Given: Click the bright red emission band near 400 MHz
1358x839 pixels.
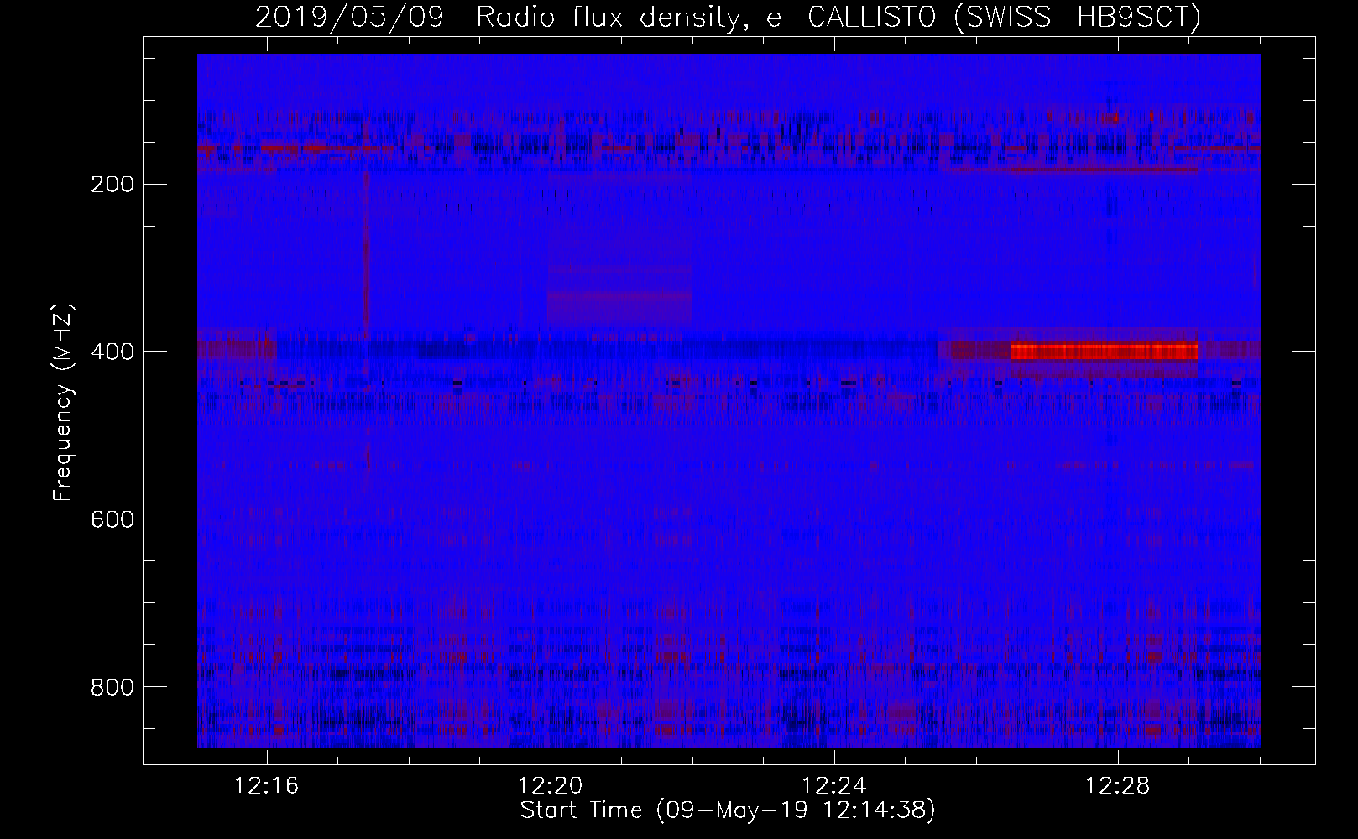Looking at the screenshot, I should coord(1104,351).
